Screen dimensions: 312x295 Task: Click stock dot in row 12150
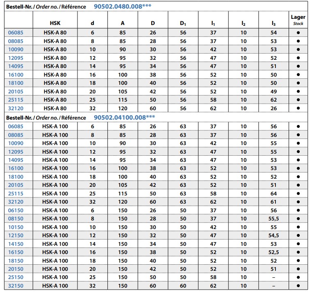(298, 235)
